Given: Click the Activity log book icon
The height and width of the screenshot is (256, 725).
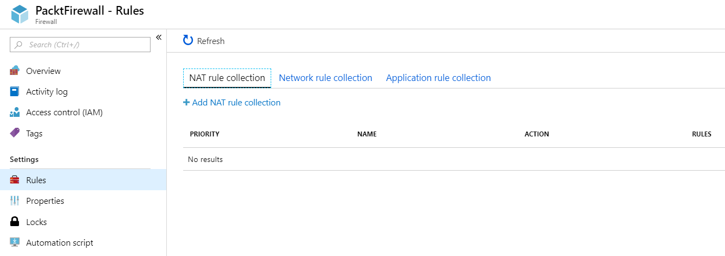Looking at the screenshot, I should click(15, 92).
